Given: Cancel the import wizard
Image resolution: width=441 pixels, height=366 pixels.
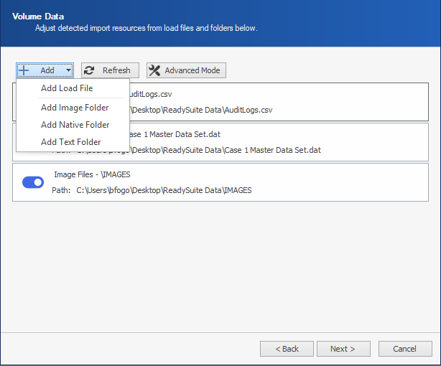Looking at the screenshot, I should (404, 349).
